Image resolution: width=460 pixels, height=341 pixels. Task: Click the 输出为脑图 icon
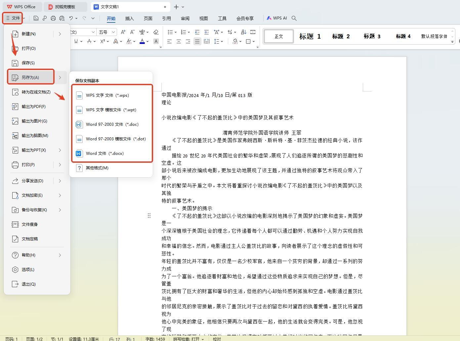[x=15, y=135]
